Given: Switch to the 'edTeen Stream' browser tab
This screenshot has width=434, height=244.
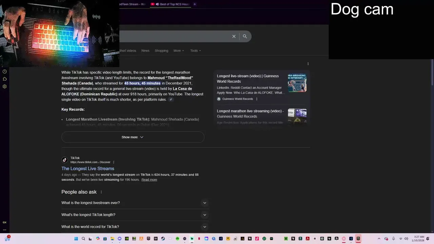Looking at the screenshot, I should (133, 4).
